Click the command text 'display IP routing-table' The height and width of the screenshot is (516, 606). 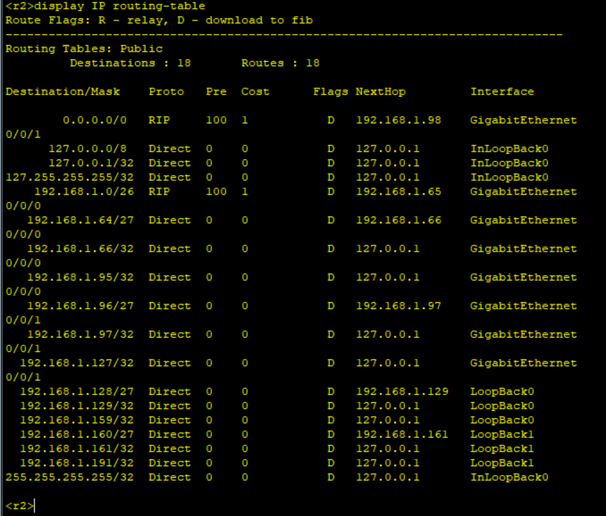[x=119, y=6]
